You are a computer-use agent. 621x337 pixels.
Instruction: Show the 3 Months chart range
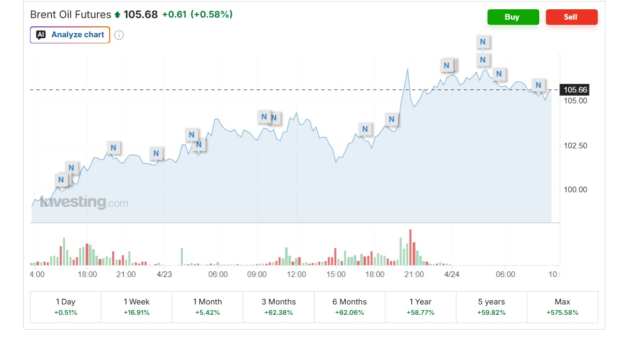278,307
